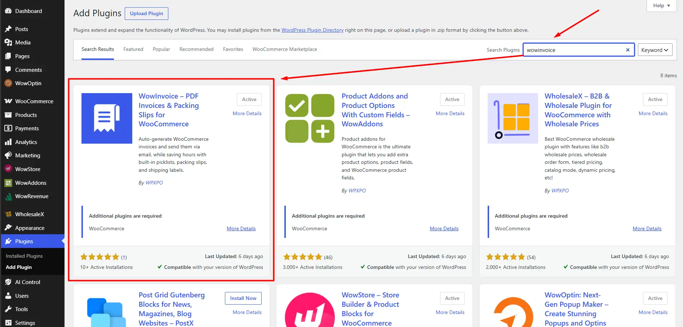
Task: Click the WowAddons icon in the sidebar
Action: click(8, 183)
